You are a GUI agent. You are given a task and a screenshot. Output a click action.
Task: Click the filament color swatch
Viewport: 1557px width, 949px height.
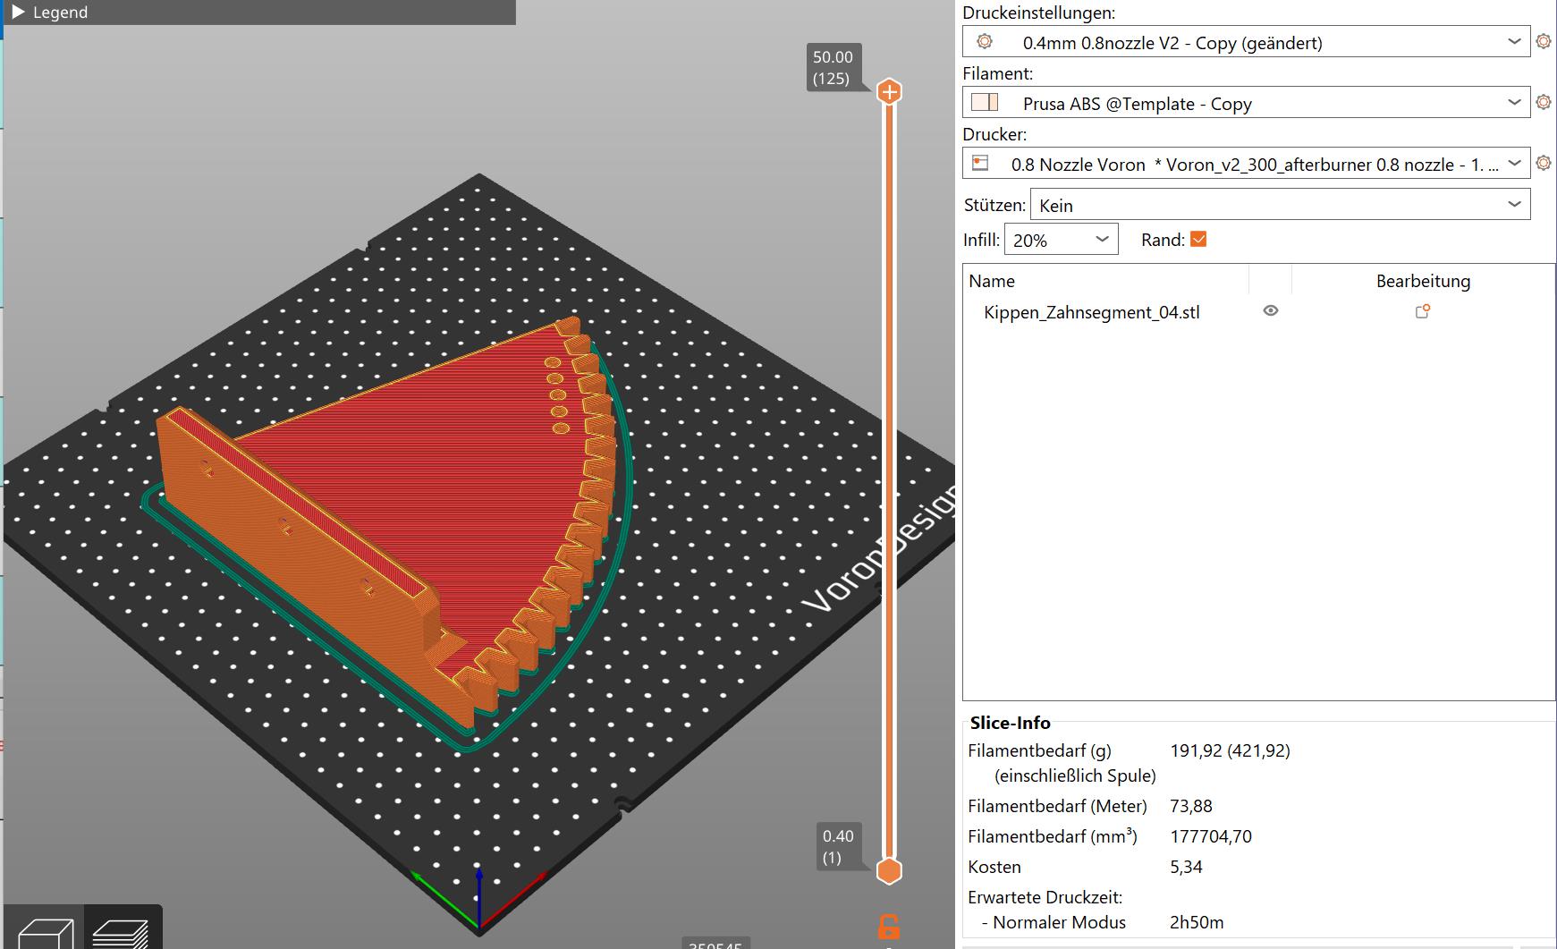(x=985, y=102)
